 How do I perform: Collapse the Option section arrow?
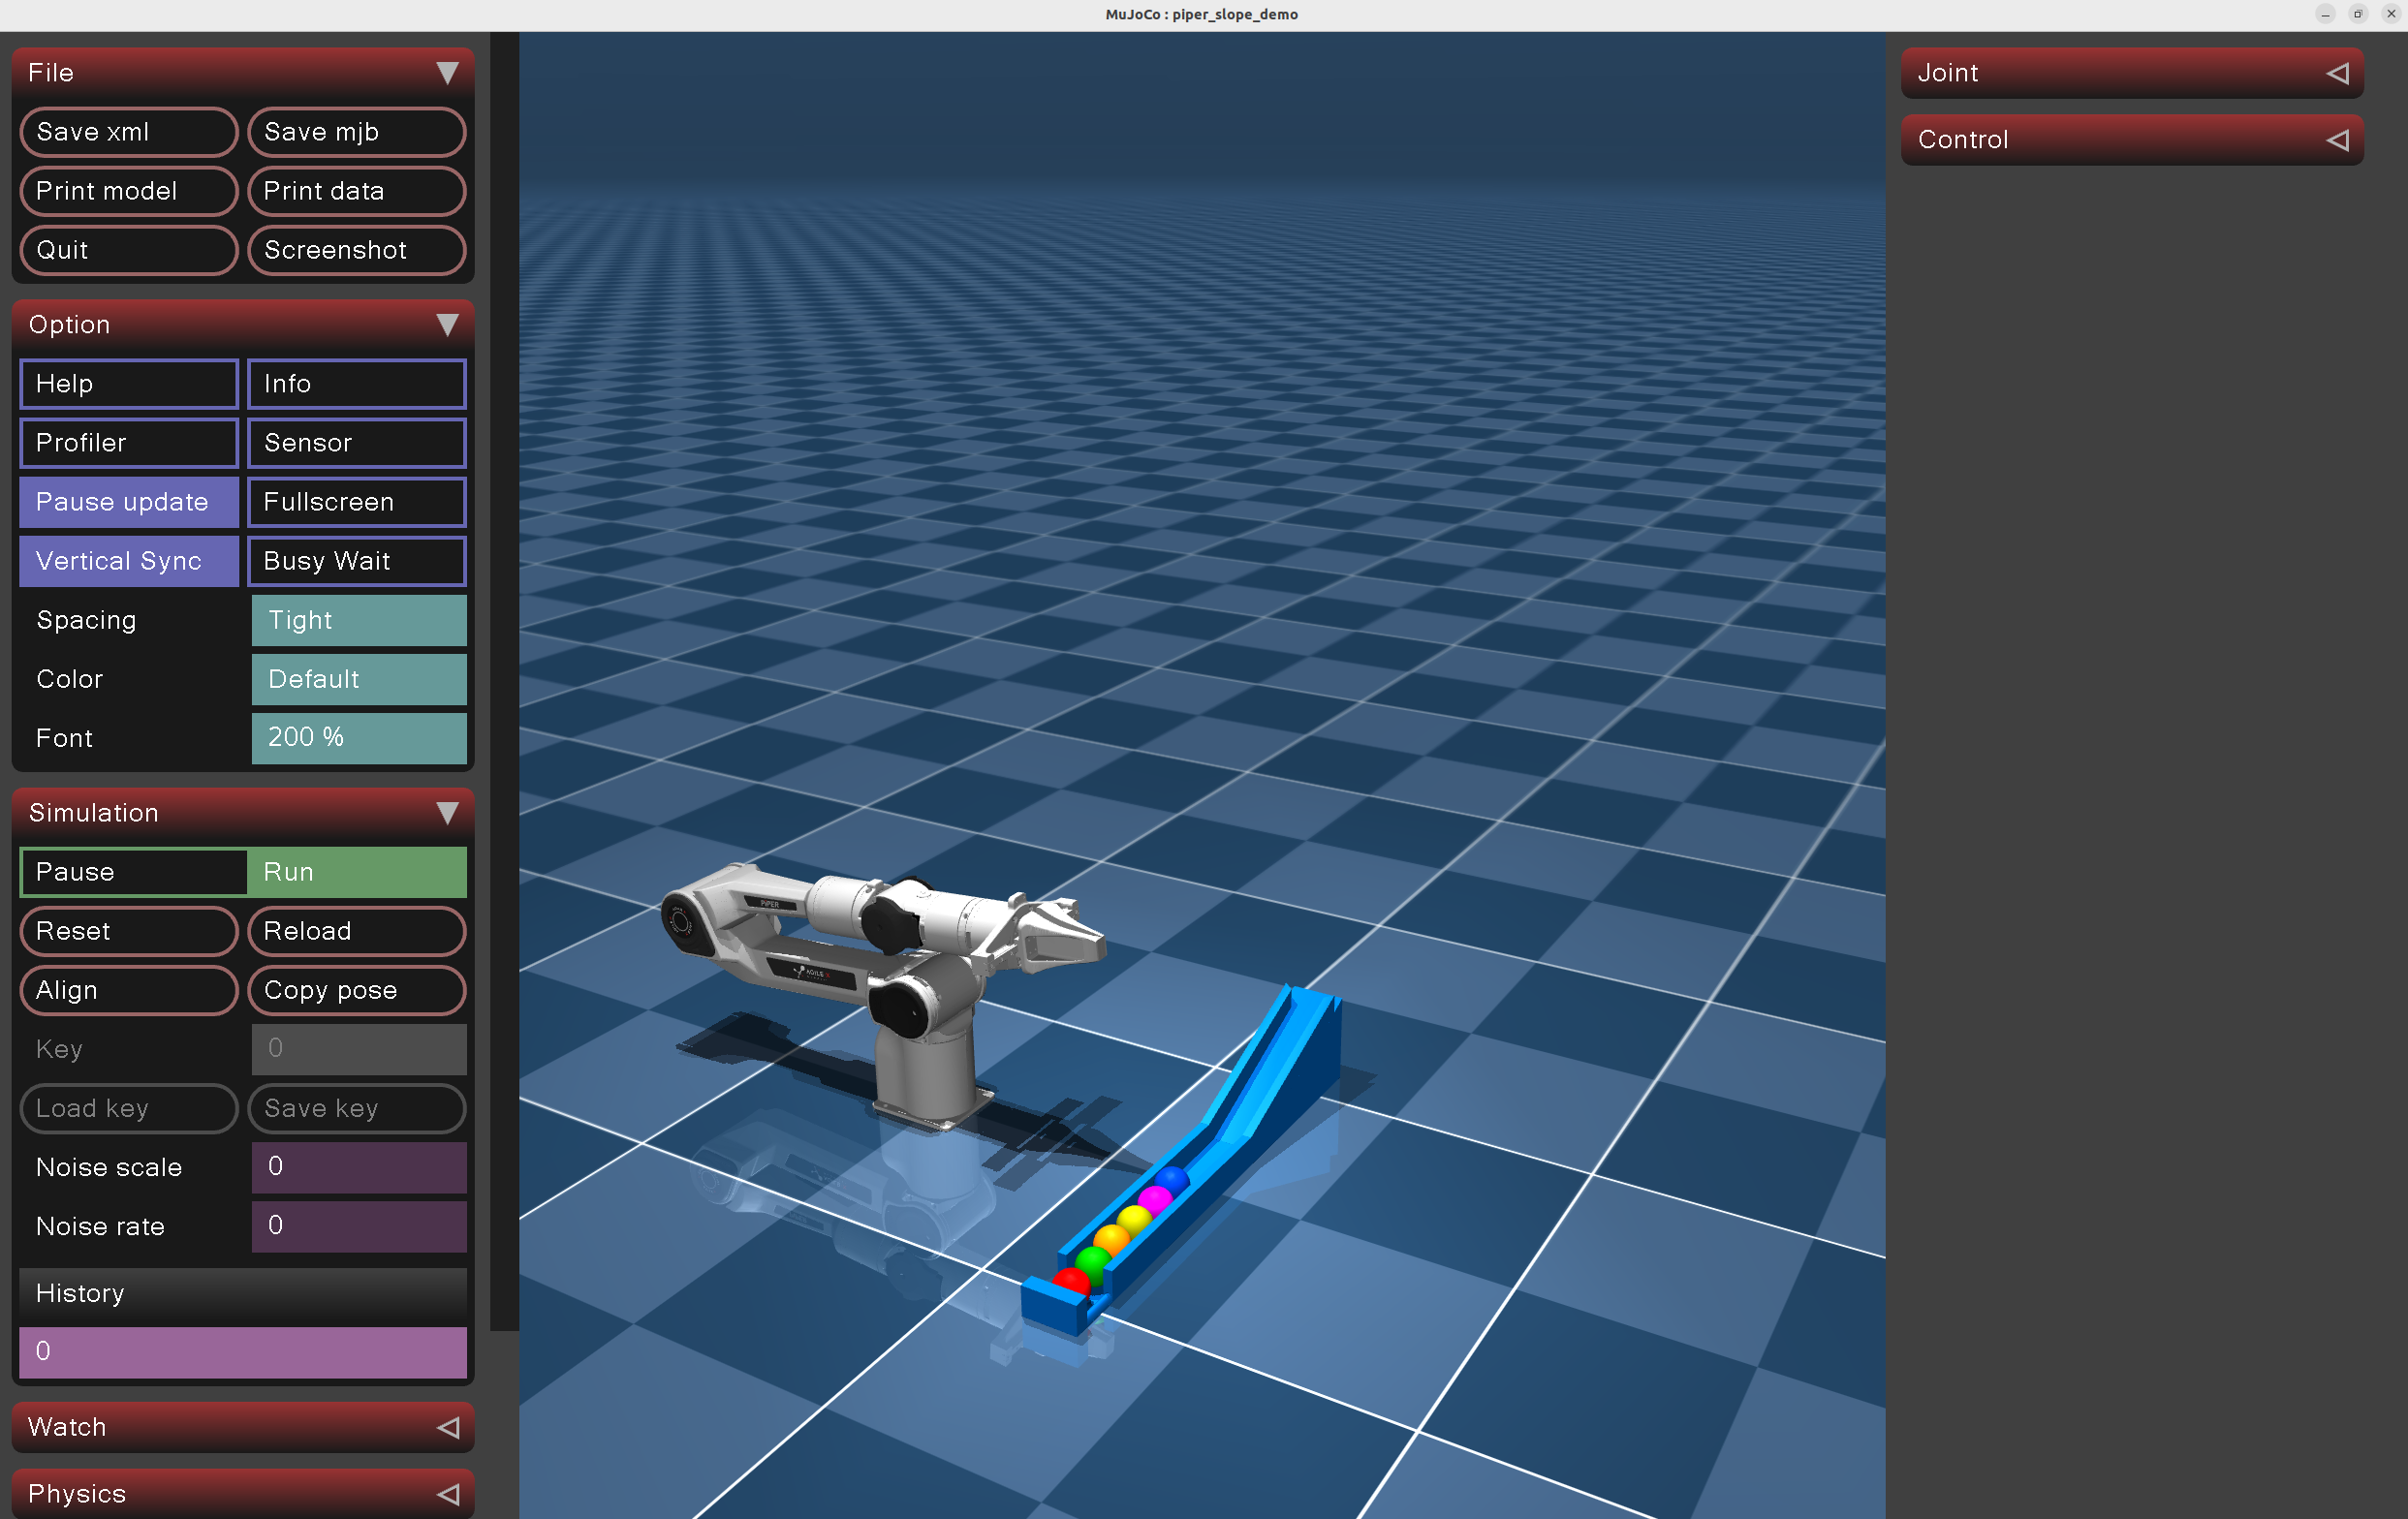(447, 325)
